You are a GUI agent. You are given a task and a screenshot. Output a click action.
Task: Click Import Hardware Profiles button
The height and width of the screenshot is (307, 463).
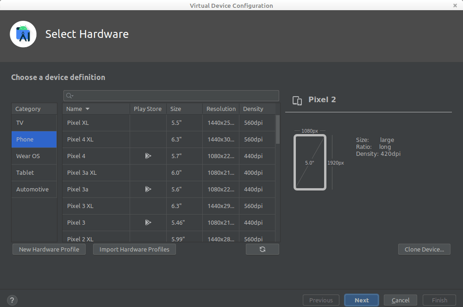tap(134, 249)
